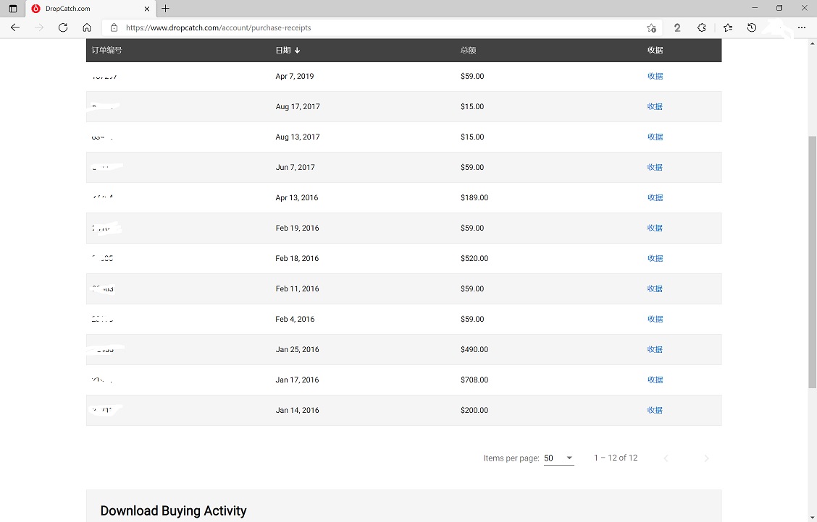Open the Favorites list icon

[x=727, y=27]
